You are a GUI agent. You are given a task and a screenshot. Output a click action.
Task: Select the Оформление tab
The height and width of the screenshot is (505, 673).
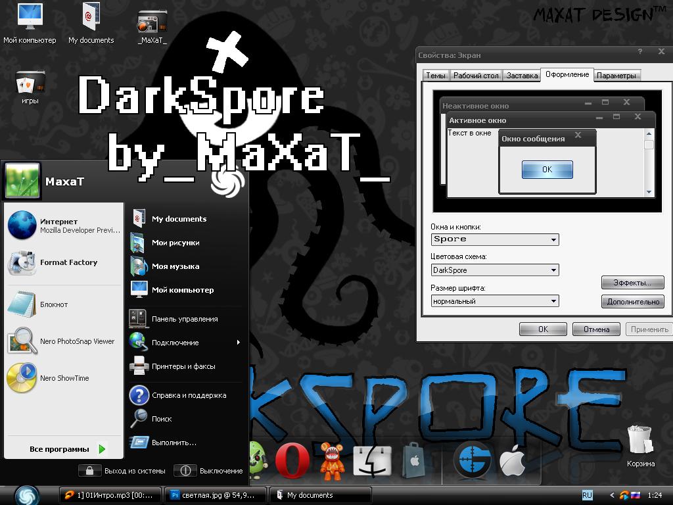pos(567,74)
